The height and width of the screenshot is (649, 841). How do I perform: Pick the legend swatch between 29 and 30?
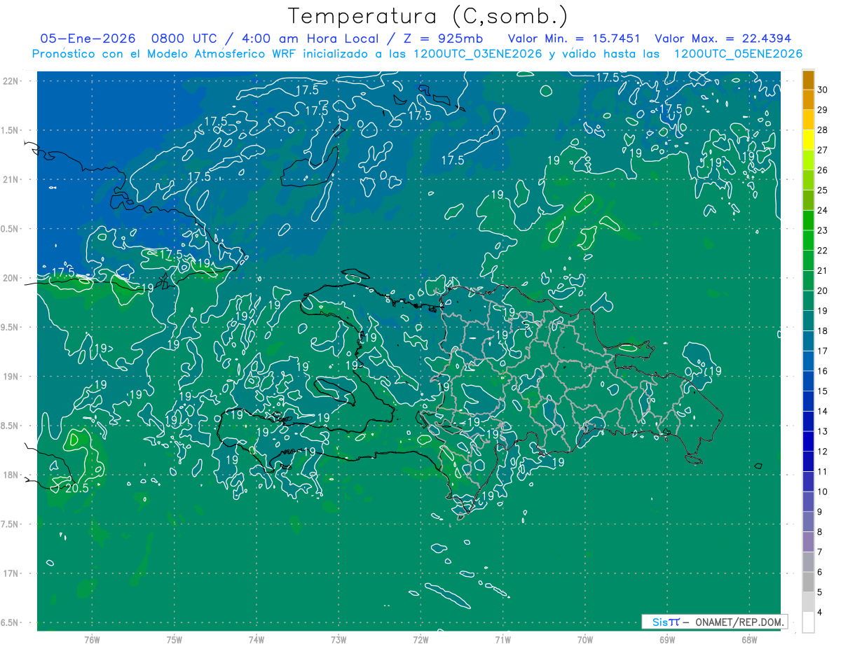(808, 100)
